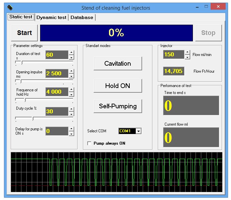The height and width of the screenshot is (200, 231).
Task: Select the Static test tab
Action: (21, 17)
